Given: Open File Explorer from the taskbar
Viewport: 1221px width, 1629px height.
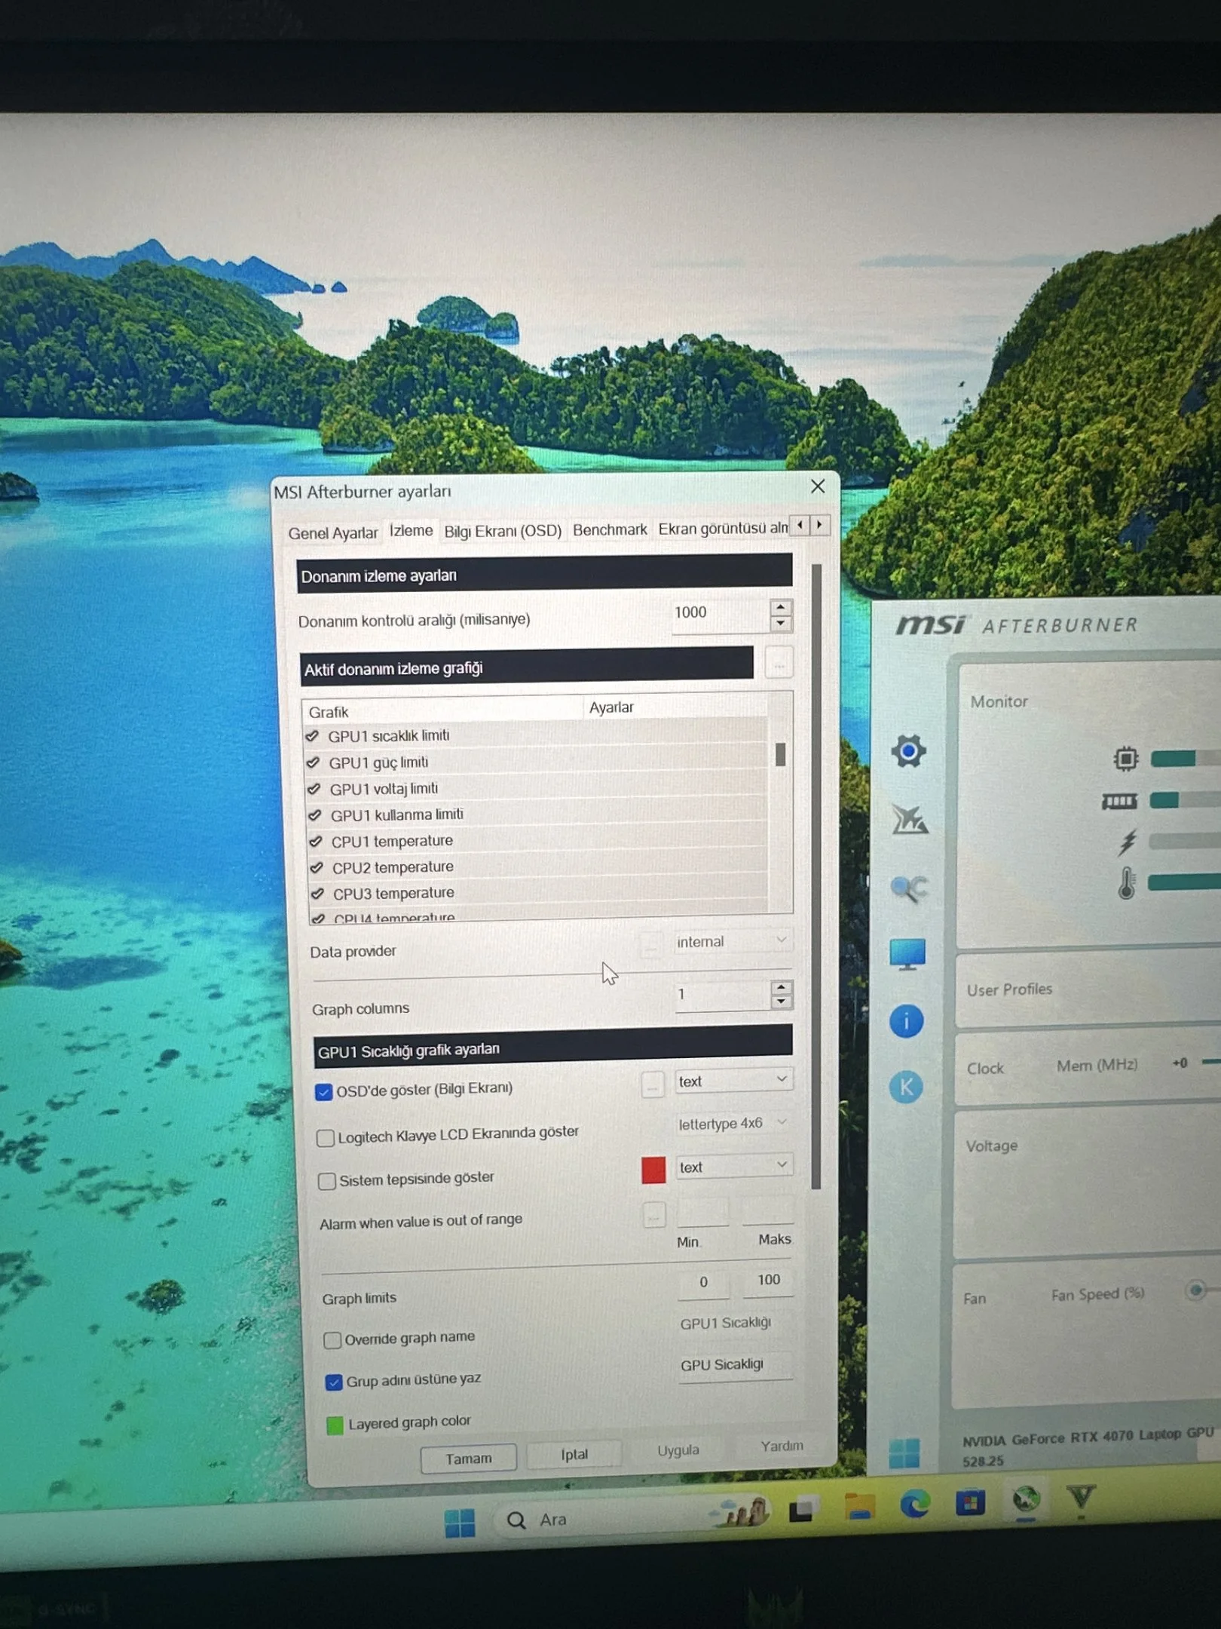Looking at the screenshot, I should coord(859,1508).
